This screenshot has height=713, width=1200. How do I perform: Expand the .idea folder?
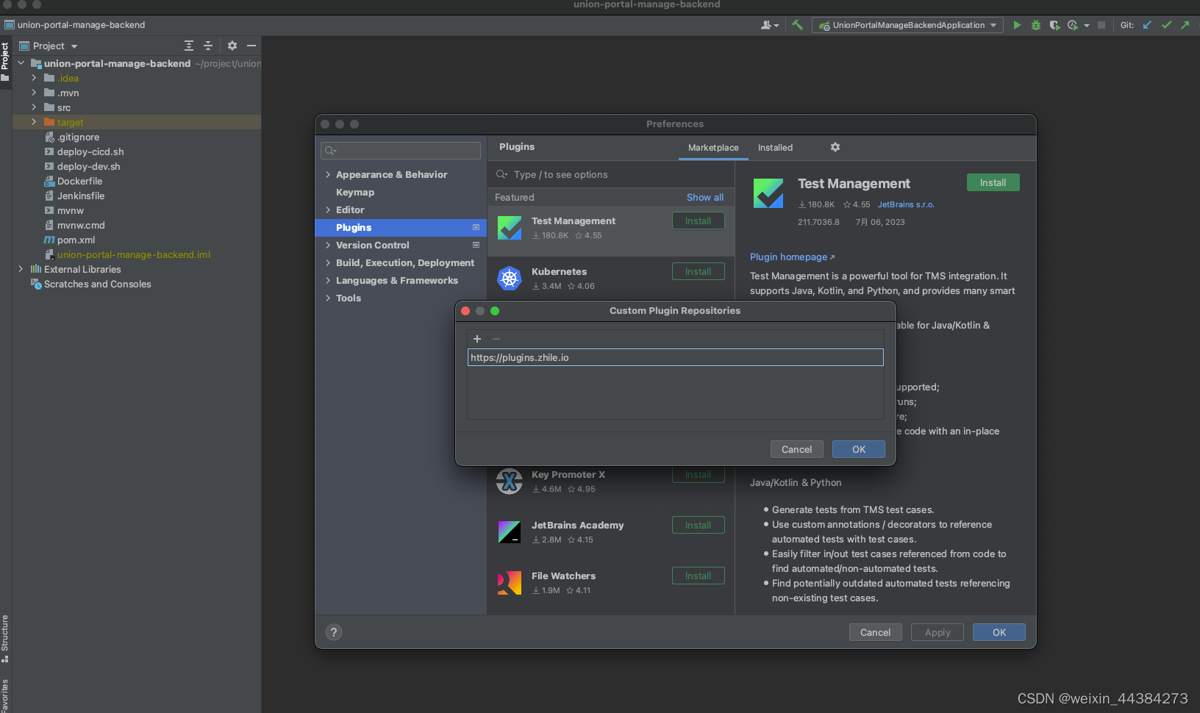[x=34, y=78]
